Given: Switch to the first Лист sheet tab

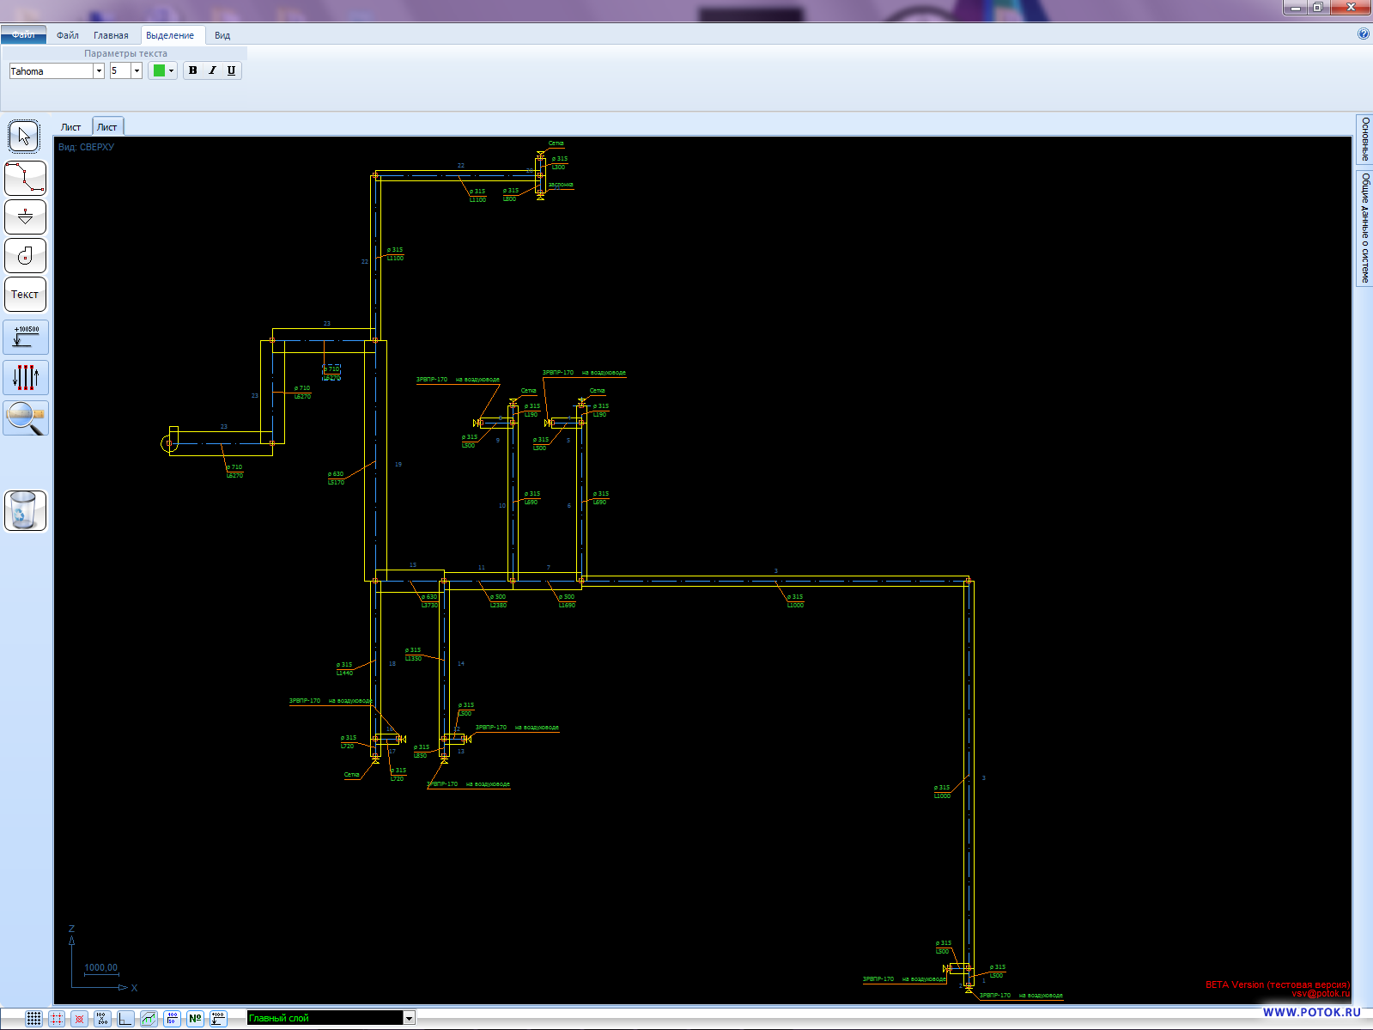Looking at the screenshot, I should 70,127.
